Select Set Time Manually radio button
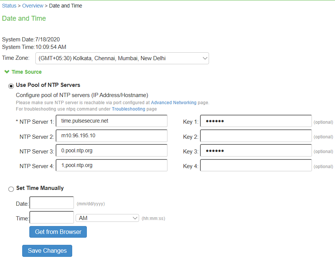 (x=11, y=189)
